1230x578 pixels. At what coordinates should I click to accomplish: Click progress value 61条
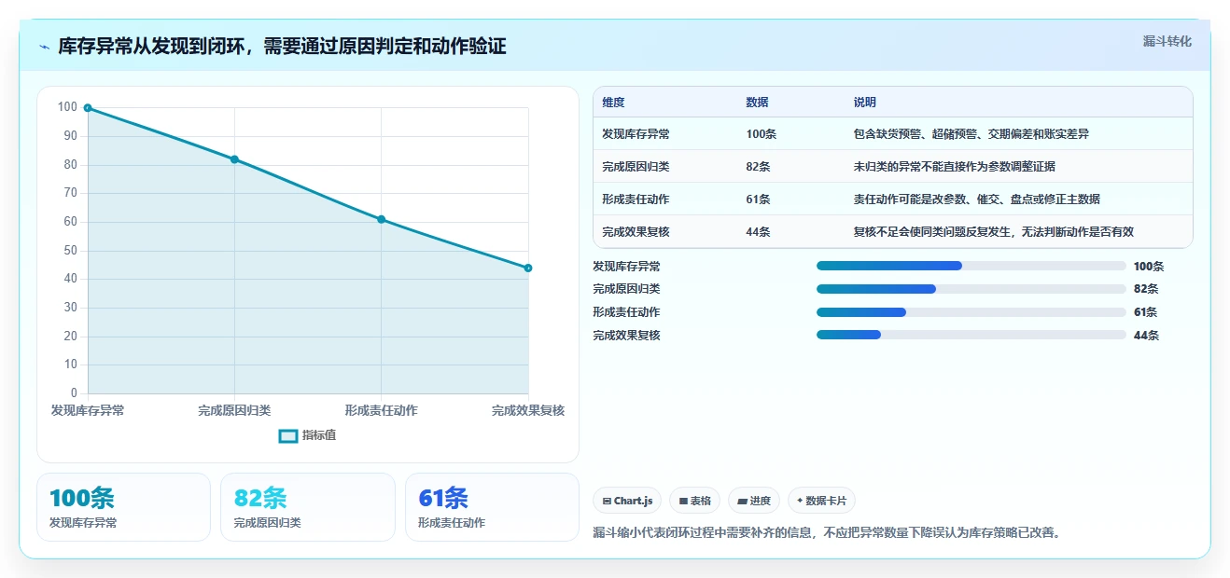[x=1146, y=312]
